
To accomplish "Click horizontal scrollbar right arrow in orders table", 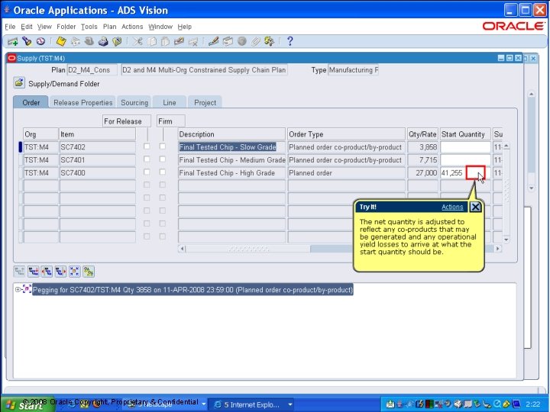I will point(497,249).
